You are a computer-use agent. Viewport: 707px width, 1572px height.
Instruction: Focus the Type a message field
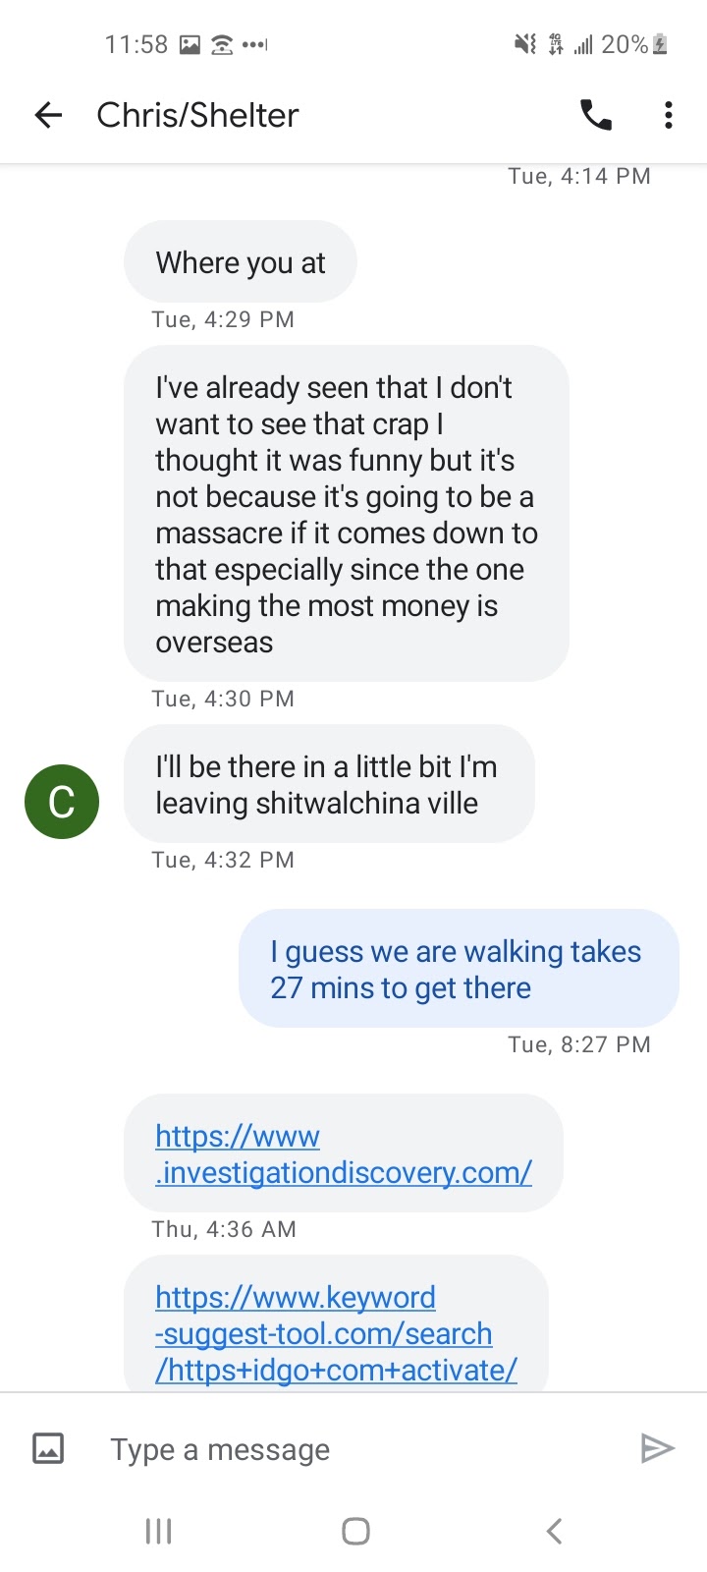(353, 1449)
